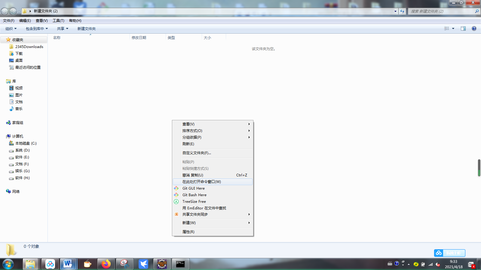Click the refresh icon beside the address bar
This screenshot has width=481, height=270.
coord(402,11)
